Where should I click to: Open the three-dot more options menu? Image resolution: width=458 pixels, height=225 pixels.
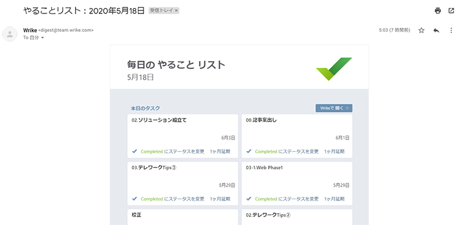(451, 31)
